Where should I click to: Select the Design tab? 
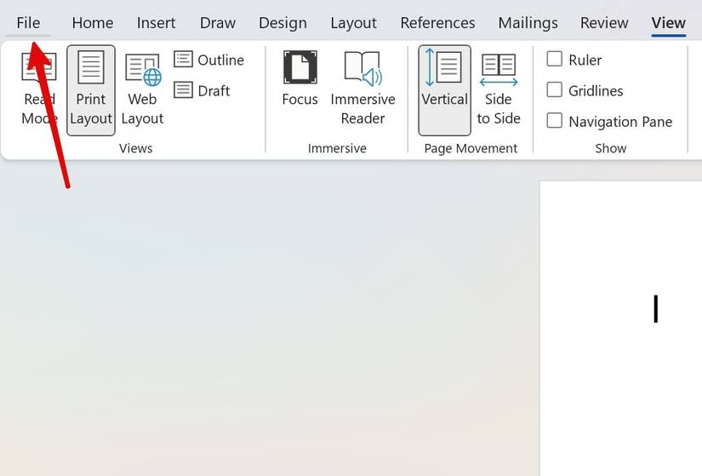pyautogui.click(x=283, y=23)
